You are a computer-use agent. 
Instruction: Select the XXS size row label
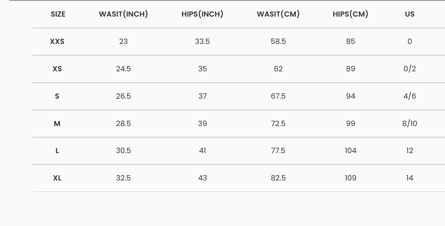tap(57, 42)
